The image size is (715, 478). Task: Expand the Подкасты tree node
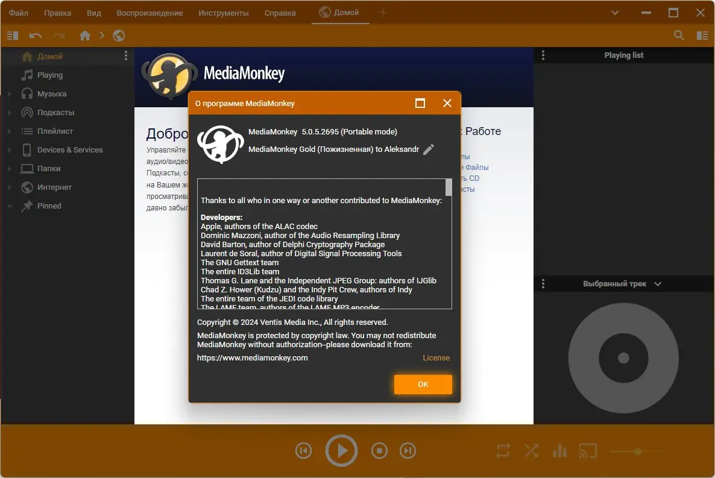(9, 113)
